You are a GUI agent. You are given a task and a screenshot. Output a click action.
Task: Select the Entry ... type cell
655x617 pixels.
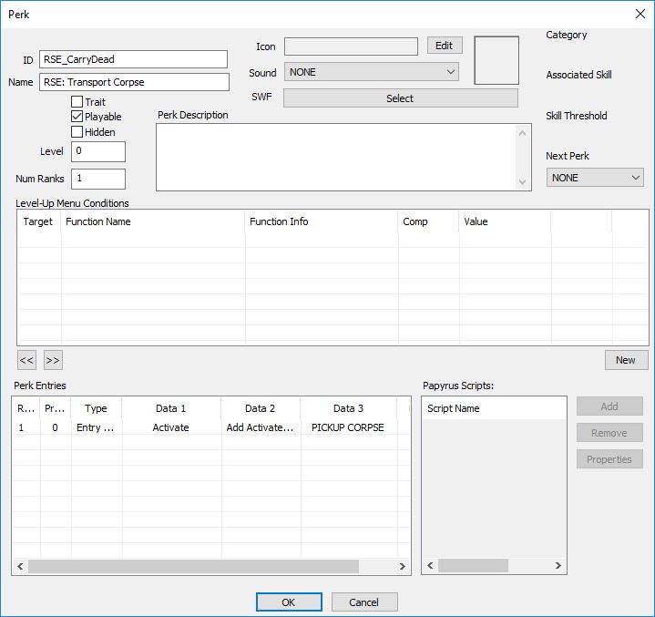(96, 427)
